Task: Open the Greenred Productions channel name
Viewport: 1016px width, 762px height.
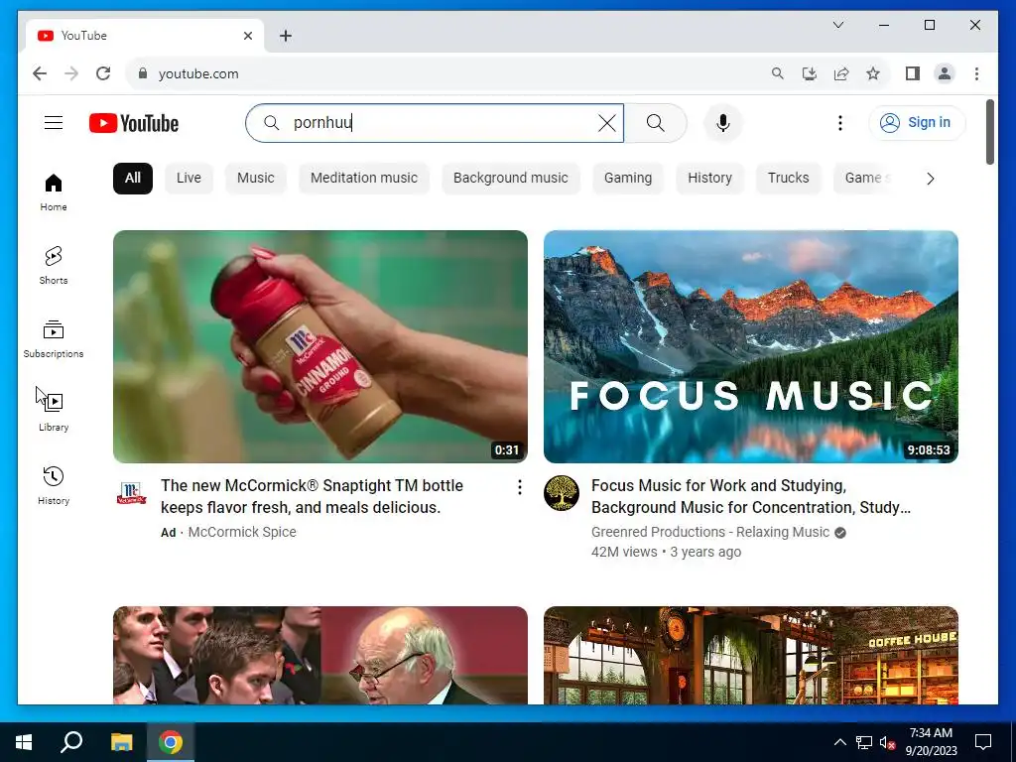Action: [x=710, y=532]
